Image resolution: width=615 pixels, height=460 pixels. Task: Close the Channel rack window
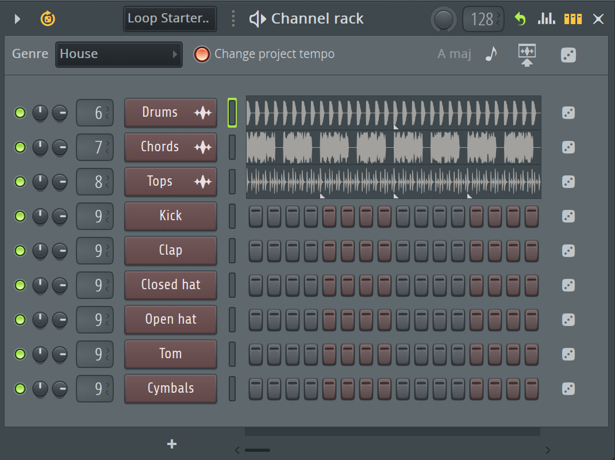click(x=598, y=19)
